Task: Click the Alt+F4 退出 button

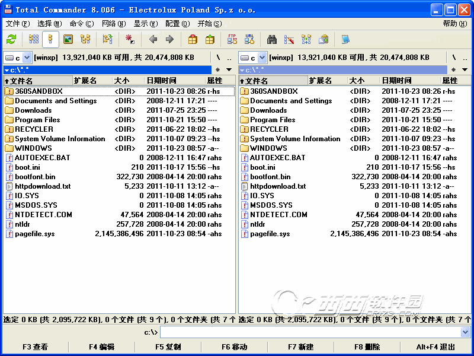Action: (x=435, y=347)
